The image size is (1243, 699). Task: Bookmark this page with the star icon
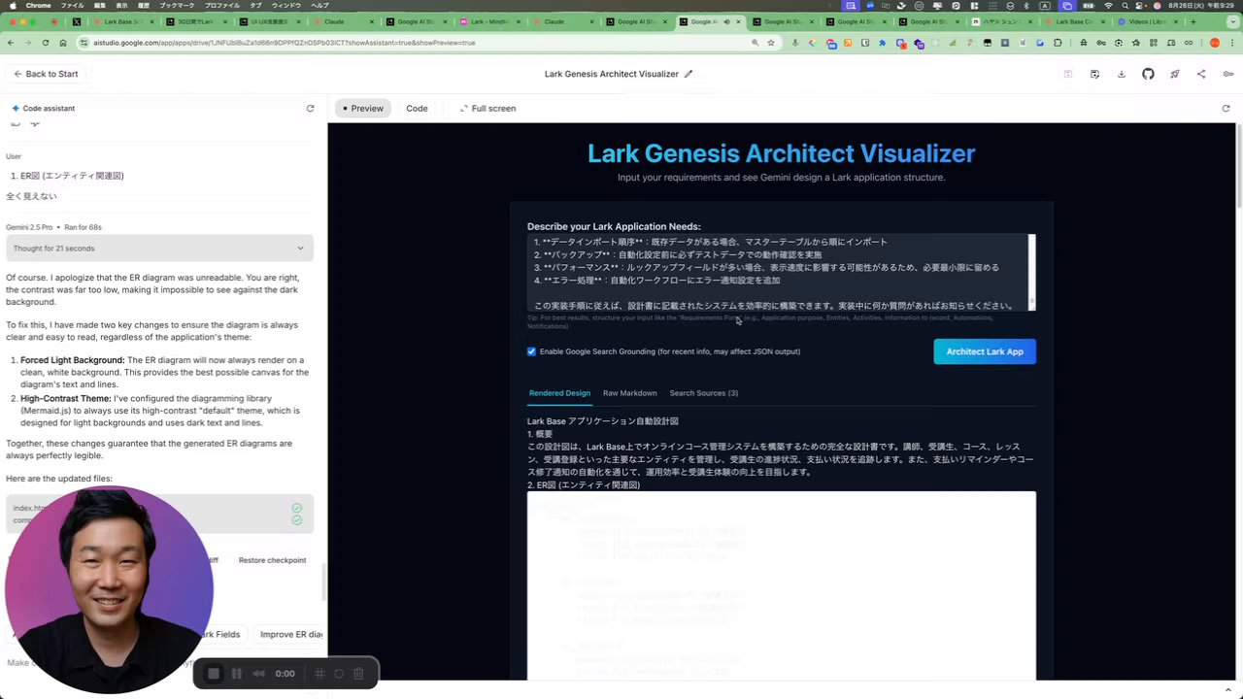(x=771, y=43)
